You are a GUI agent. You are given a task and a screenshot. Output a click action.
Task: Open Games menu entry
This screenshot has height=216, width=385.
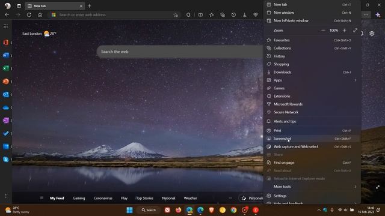(x=312, y=88)
